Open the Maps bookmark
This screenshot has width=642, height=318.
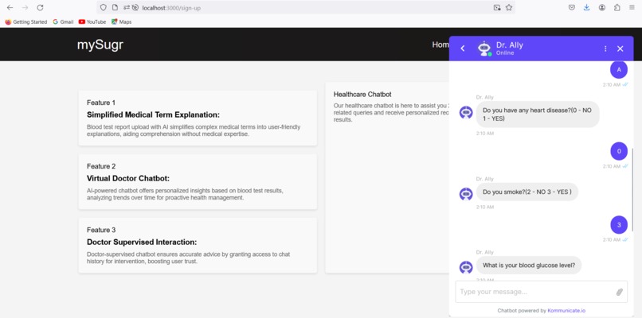122,21
